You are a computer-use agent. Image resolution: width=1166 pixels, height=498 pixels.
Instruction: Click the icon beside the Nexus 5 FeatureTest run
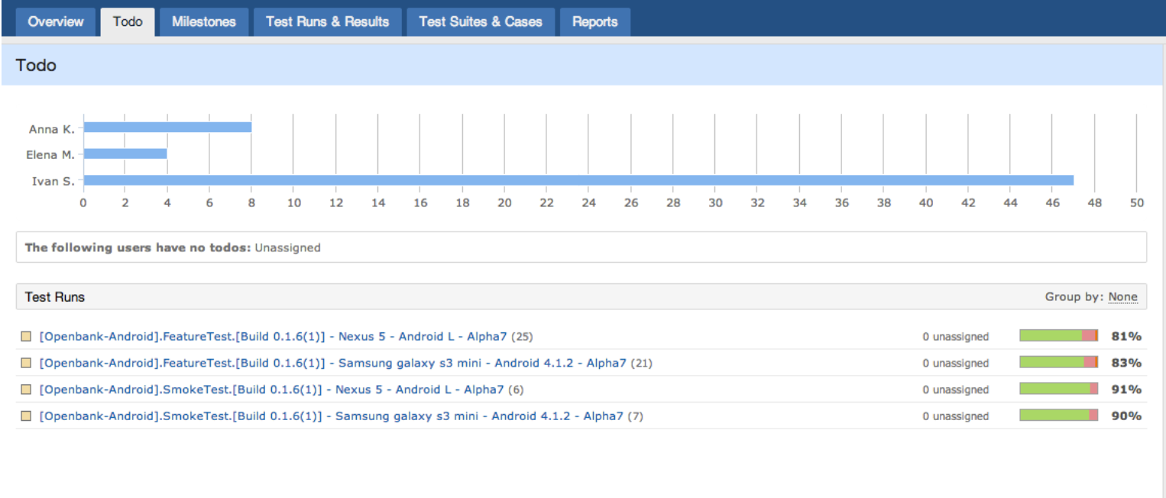(x=28, y=336)
